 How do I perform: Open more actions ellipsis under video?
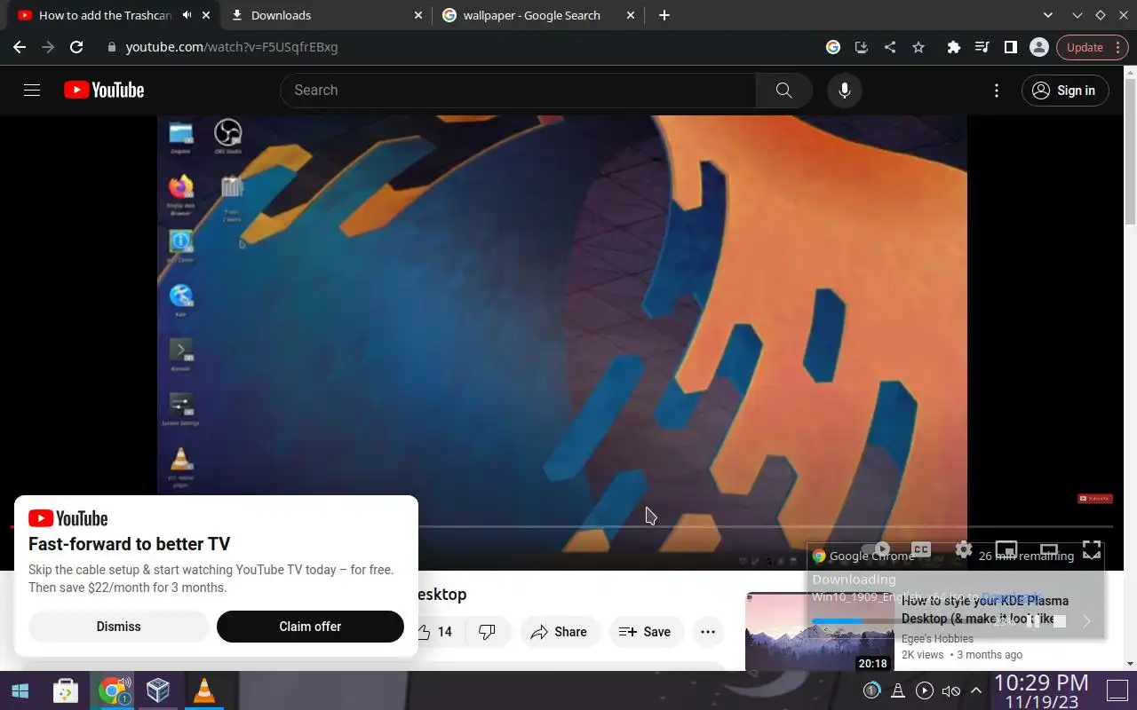(708, 632)
